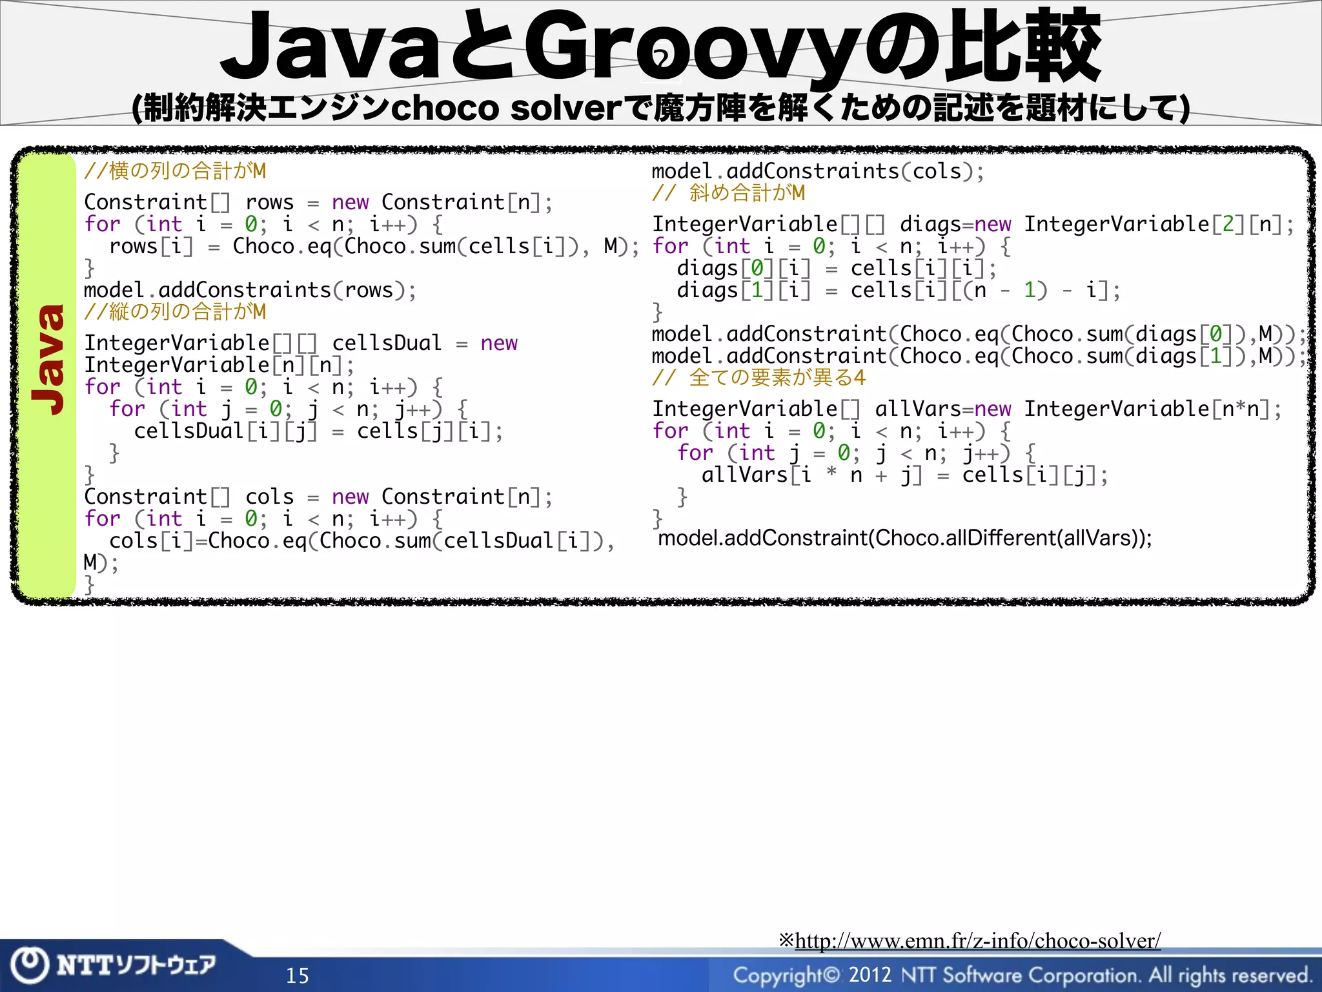1322x992 pixels.
Task: Click 'cellsDual[i][j] = cells[j][i];' line
Action: pos(318,431)
